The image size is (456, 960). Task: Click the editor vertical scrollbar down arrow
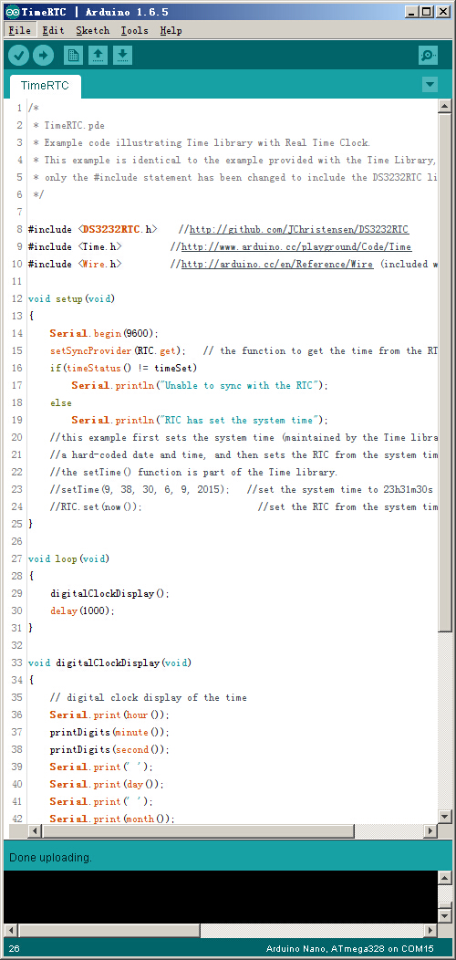445,817
